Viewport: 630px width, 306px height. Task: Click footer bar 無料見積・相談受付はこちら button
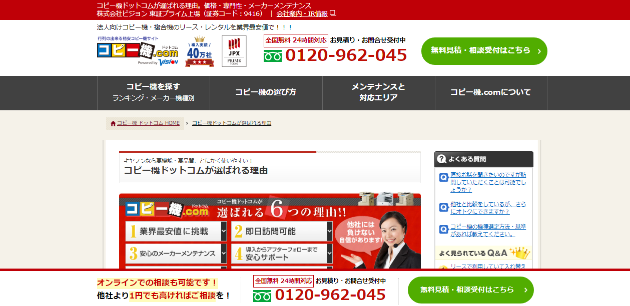coord(471,290)
